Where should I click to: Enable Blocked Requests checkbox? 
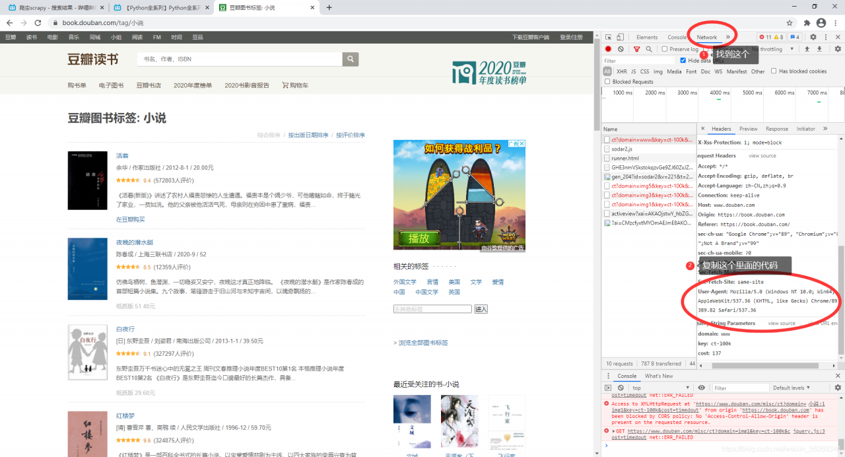click(607, 82)
